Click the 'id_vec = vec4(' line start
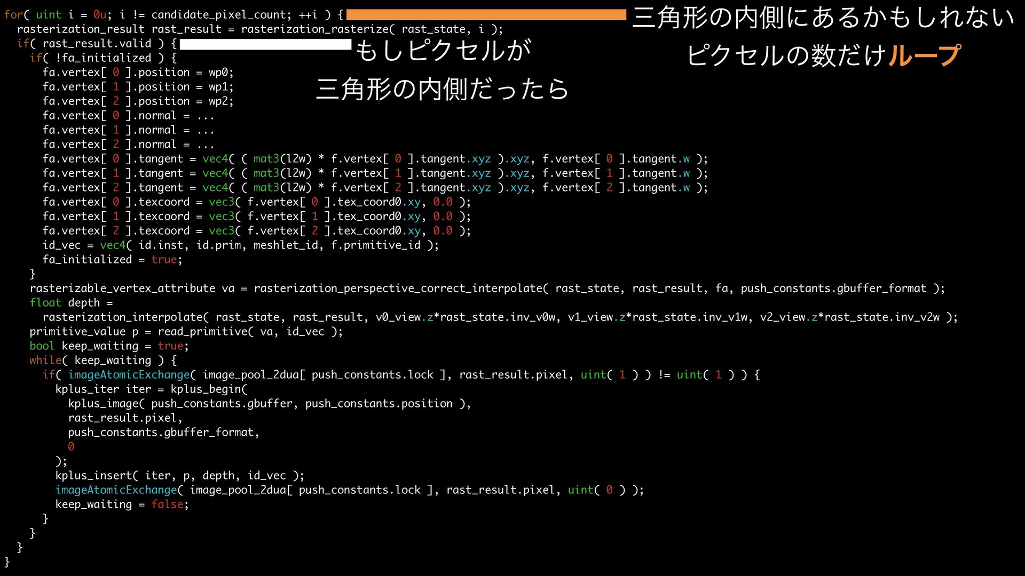Viewport: 1025px width, 576px height. tap(87, 245)
